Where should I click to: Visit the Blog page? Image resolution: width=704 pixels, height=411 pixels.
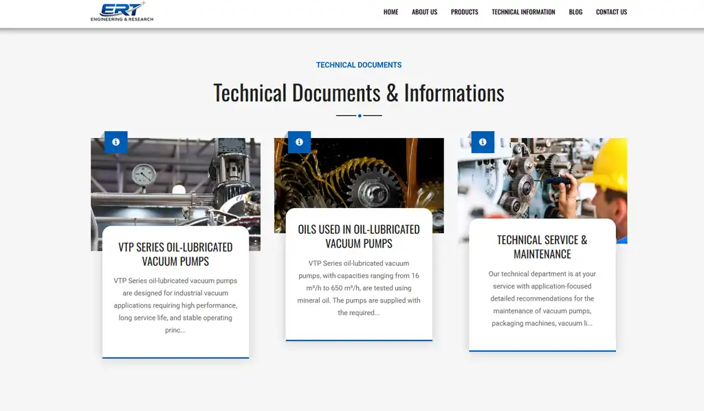[x=575, y=12]
